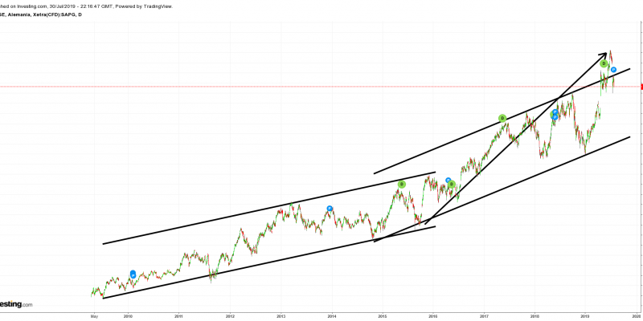Click the 2015 label on the time axis
This screenshot has height=321, width=643.
click(383, 316)
